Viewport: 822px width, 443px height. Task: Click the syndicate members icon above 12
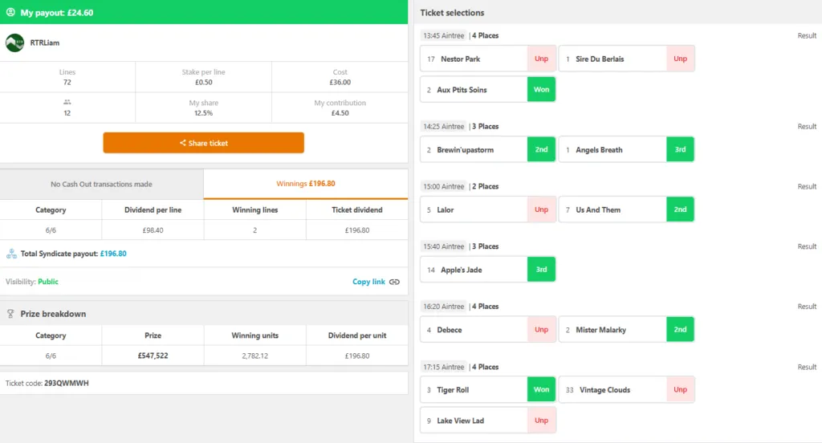click(x=67, y=102)
